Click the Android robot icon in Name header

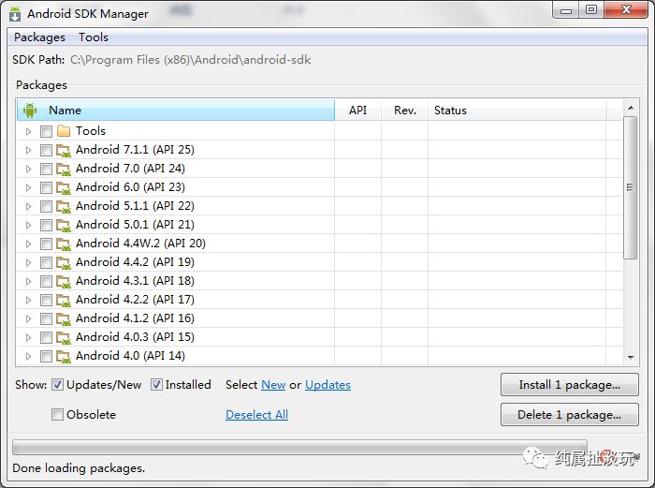(30, 111)
